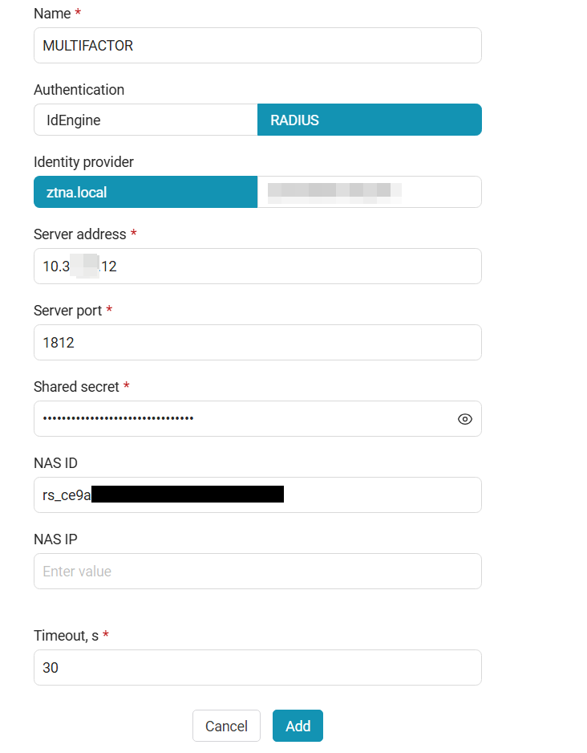Click into the Server port field
The width and height of the screenshot is (587, 753).
tap(257, 343)
